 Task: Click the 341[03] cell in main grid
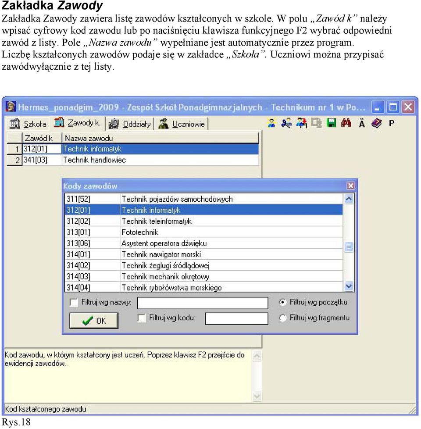click(x=42, y=160)
